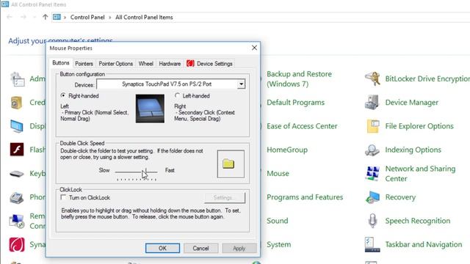Open the Administrative Tools icon in Control Panel
The image size is (470, 264).
pyautogui.click(x=17, y=79)
